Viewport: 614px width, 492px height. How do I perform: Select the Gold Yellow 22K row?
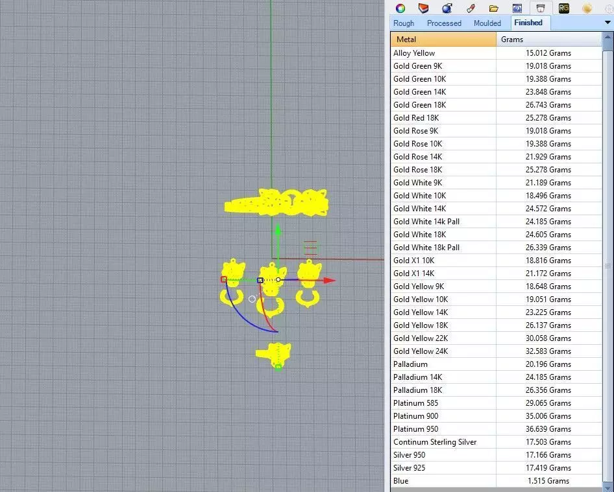click(x=496, y=338)
